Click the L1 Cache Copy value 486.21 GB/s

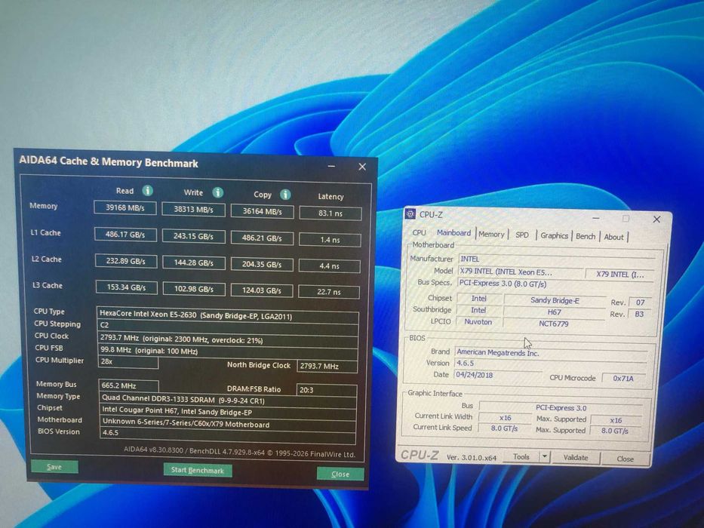tap(262, 238)
